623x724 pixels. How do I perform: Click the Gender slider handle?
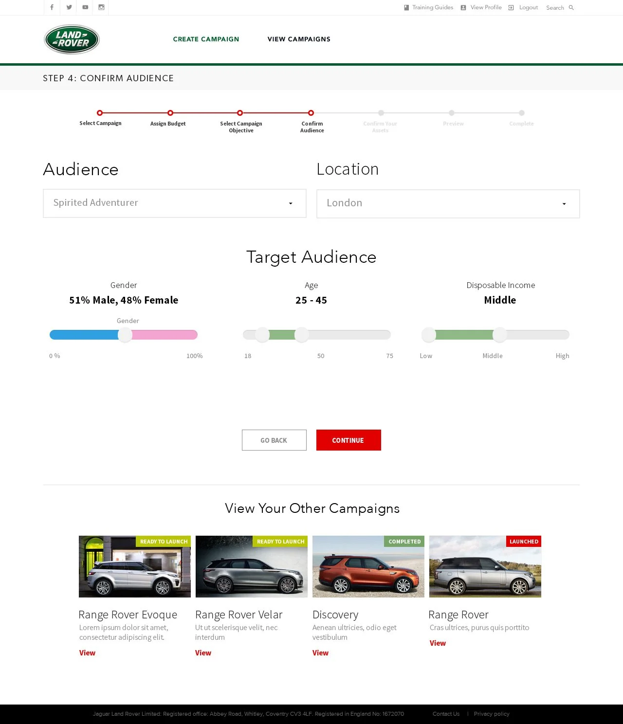pyautogui.click(x=125, y=335)
